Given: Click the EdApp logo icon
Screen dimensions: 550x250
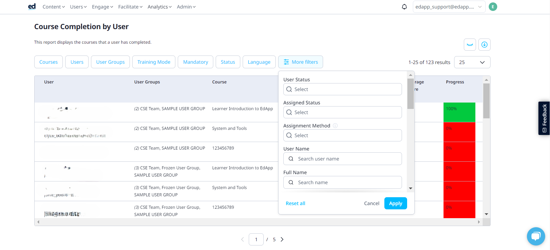Looking at the screenshot, I should [32, 7].
